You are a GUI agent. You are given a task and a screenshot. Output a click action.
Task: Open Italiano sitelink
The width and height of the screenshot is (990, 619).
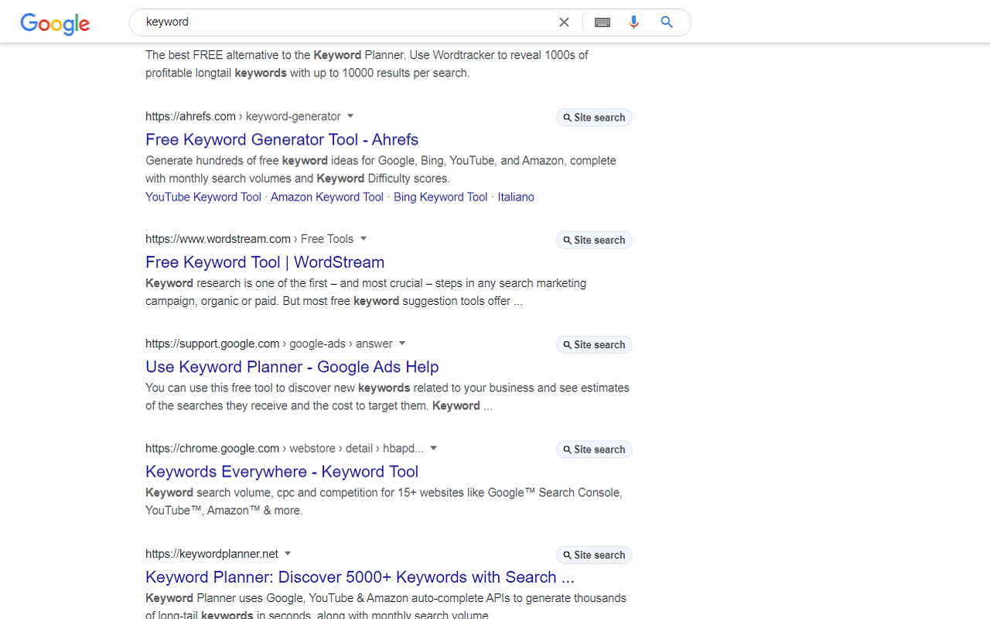(516, 197)
